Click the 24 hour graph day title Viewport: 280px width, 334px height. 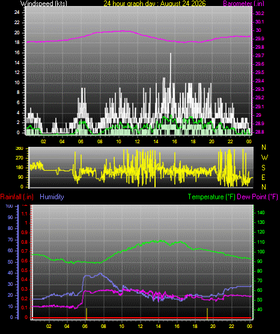tap(155, 4)
